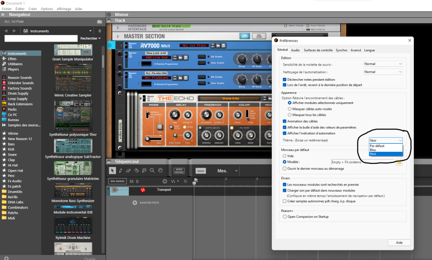Click the Ouvrir button in Navigateur
Viewport: 432px width, 260px height.
click(x=90, y=258)
